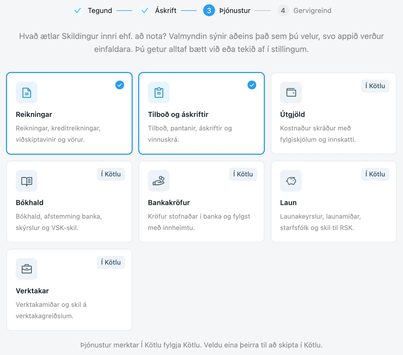Click the Í Kötlu badge on Bankakröfur
The height and width of the screenshot is (355, 403).
pyautogui.click(x=243, y=174)
